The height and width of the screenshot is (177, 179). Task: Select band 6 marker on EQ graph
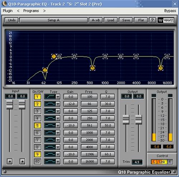click(x=105, y=56)
